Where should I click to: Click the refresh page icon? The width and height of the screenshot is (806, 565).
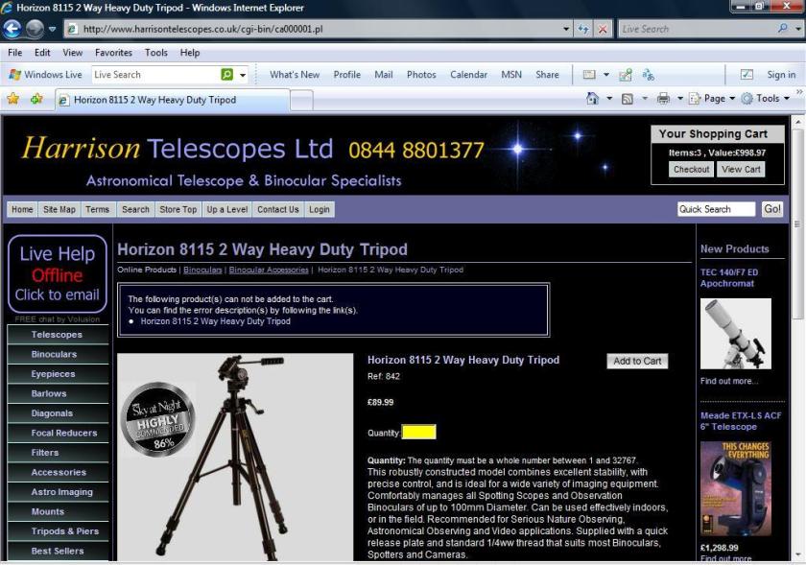(x=583, y=29)
